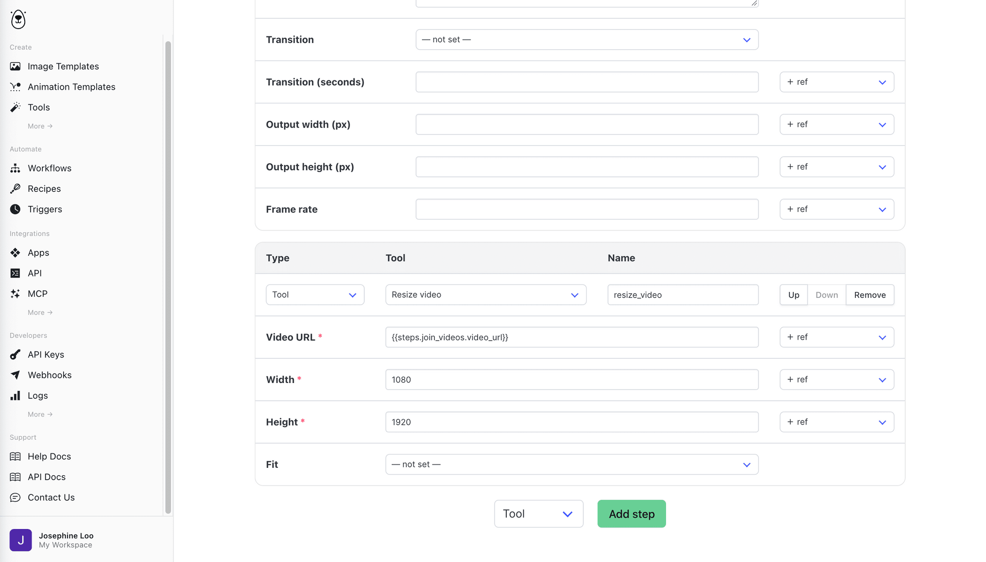
Task: Click the Tools wand icon
Action: [15, 107]
